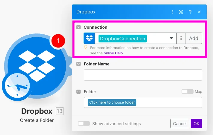
Task: Open connection options three-dot menu
Action: [x=181, y=38]
